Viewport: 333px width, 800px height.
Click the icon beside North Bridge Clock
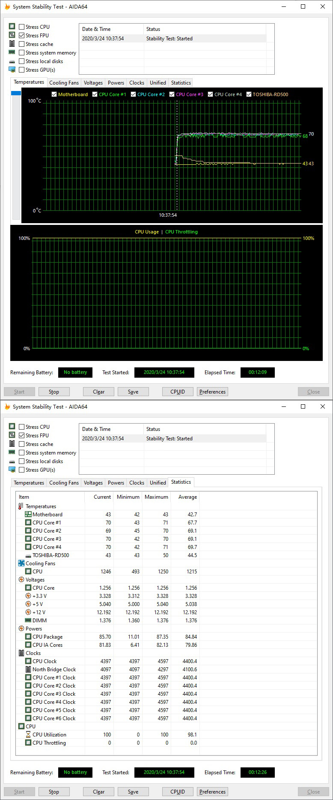(28, 669)
